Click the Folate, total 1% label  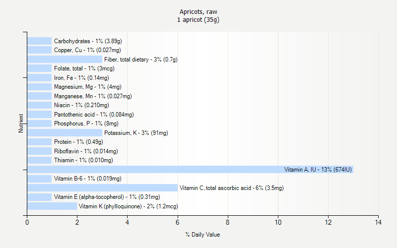pyautogui.click(x=84, y=68)
